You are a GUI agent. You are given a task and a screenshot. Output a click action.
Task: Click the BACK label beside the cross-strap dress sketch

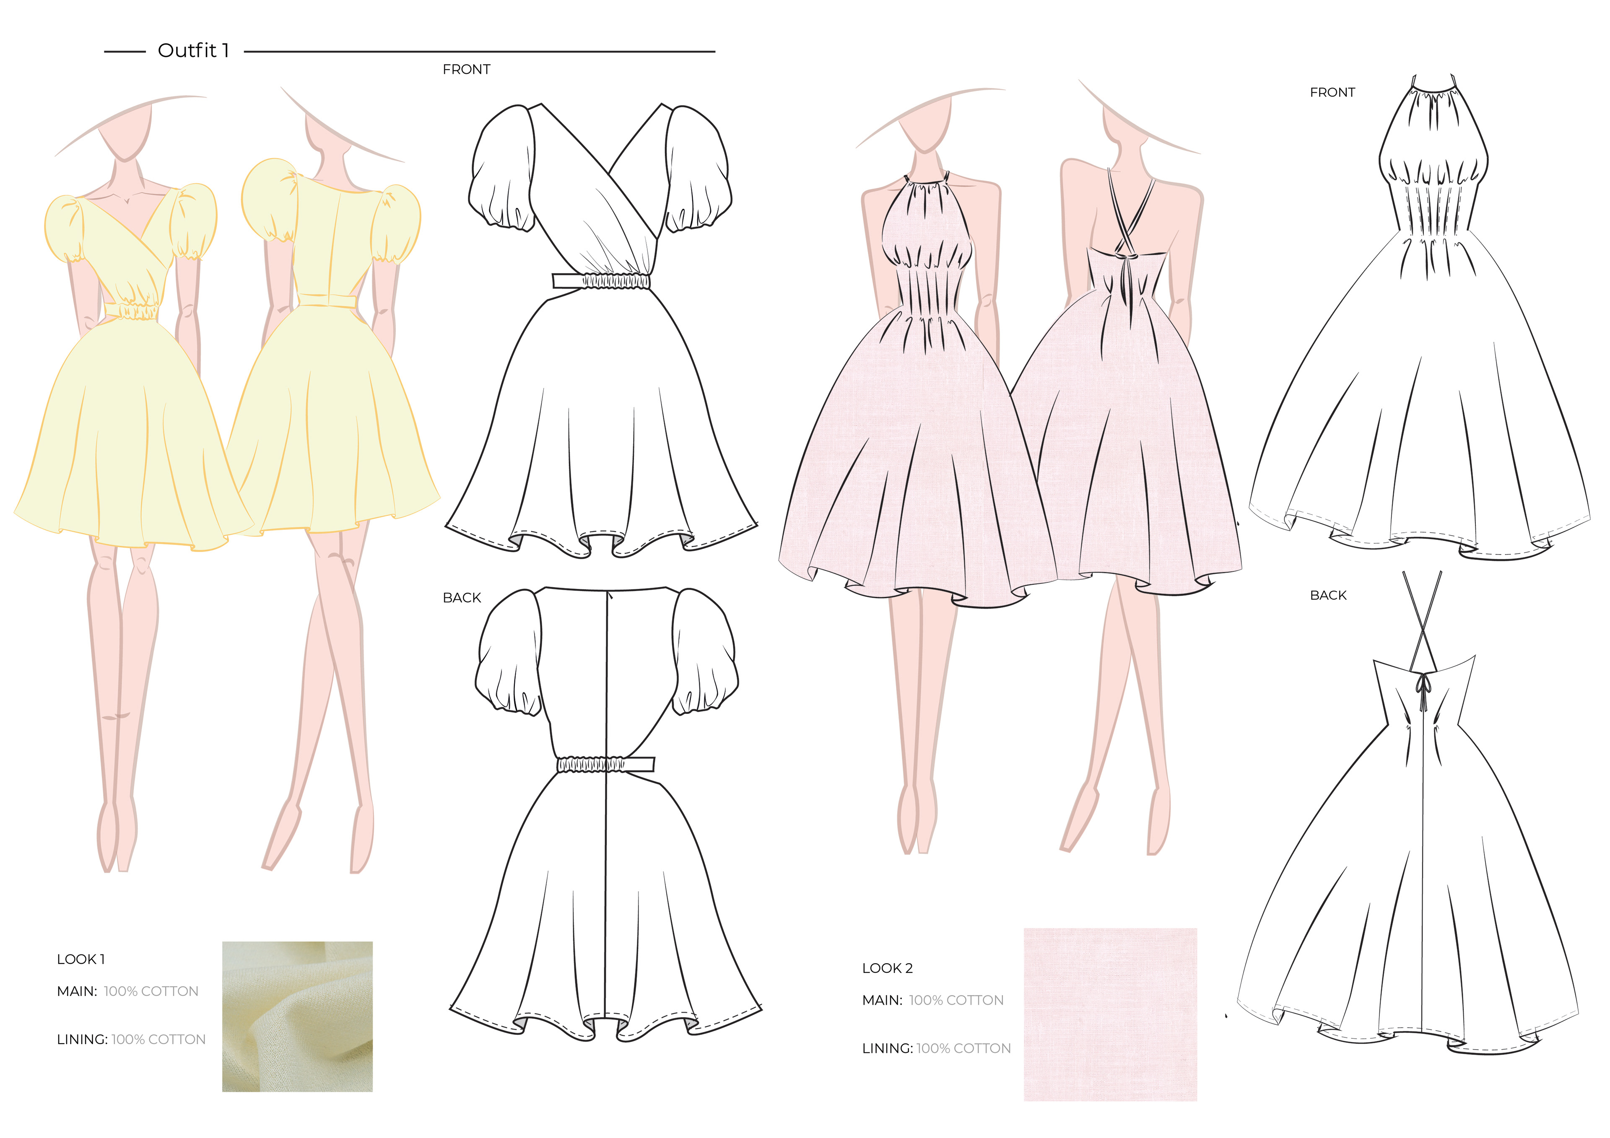[1328, 595]
